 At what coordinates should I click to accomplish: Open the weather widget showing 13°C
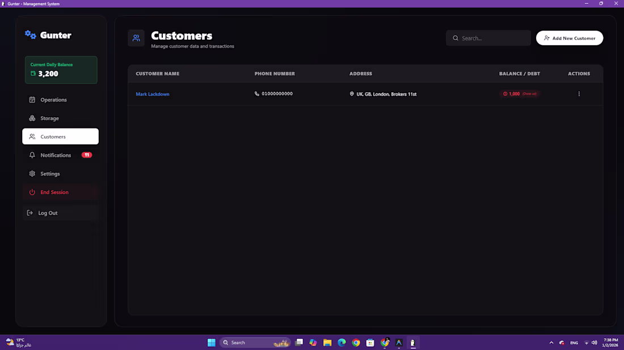click(18, 343)
